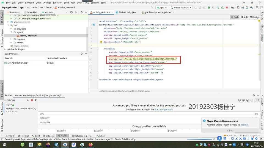Toggle the Resource Manager side panel
264x148 pixels.
[x=2, y=38]
